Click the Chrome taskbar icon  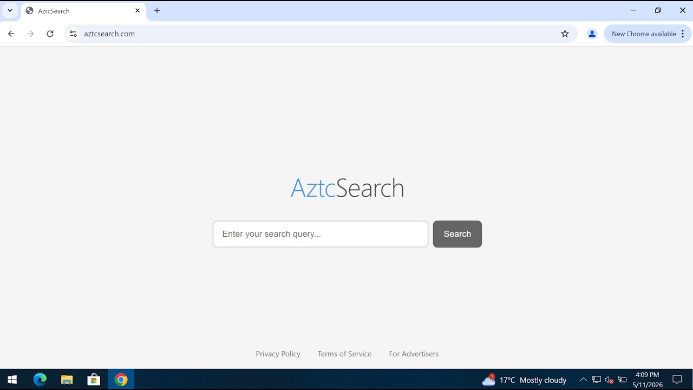click(x=121, y=380)
